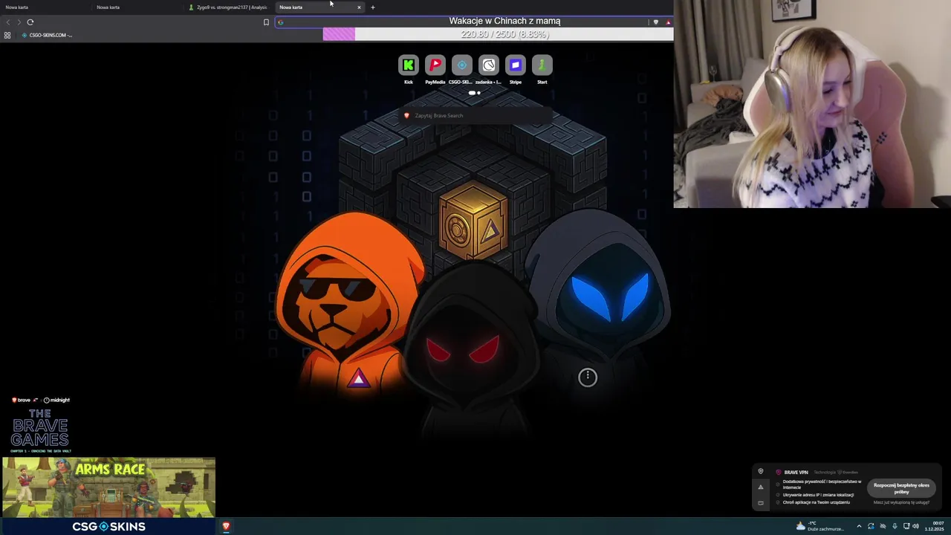Click Rozpocznij bezpłatny okres próbny button

coord(901,488)
